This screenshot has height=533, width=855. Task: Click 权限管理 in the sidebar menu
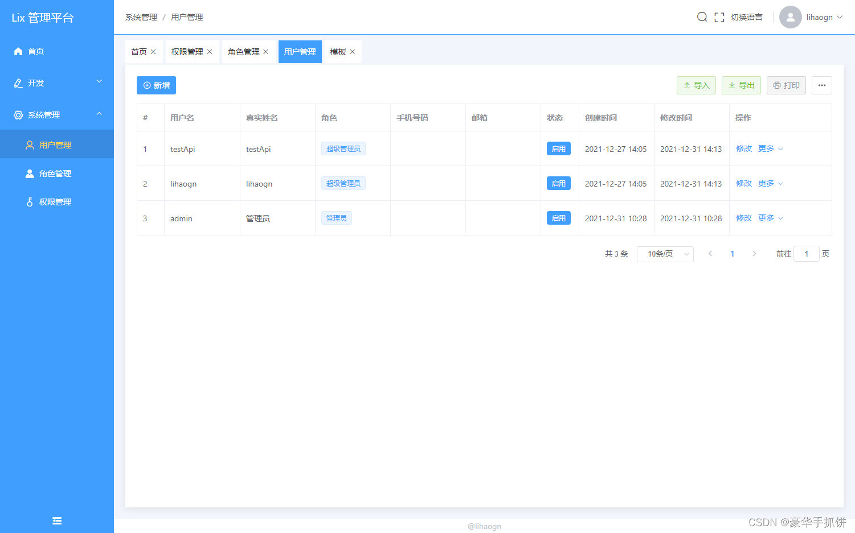tap(57, 202)
